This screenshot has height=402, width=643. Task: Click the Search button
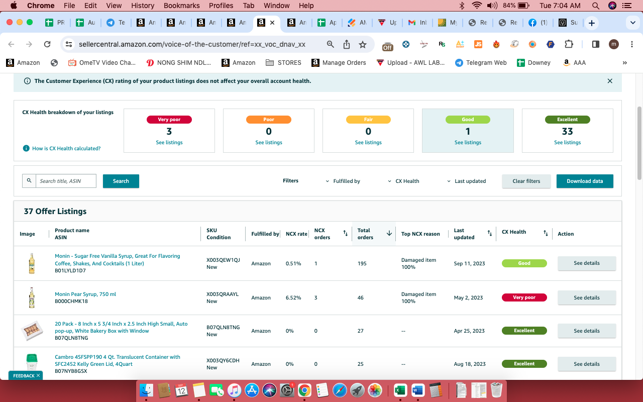(x=121, y=181)
